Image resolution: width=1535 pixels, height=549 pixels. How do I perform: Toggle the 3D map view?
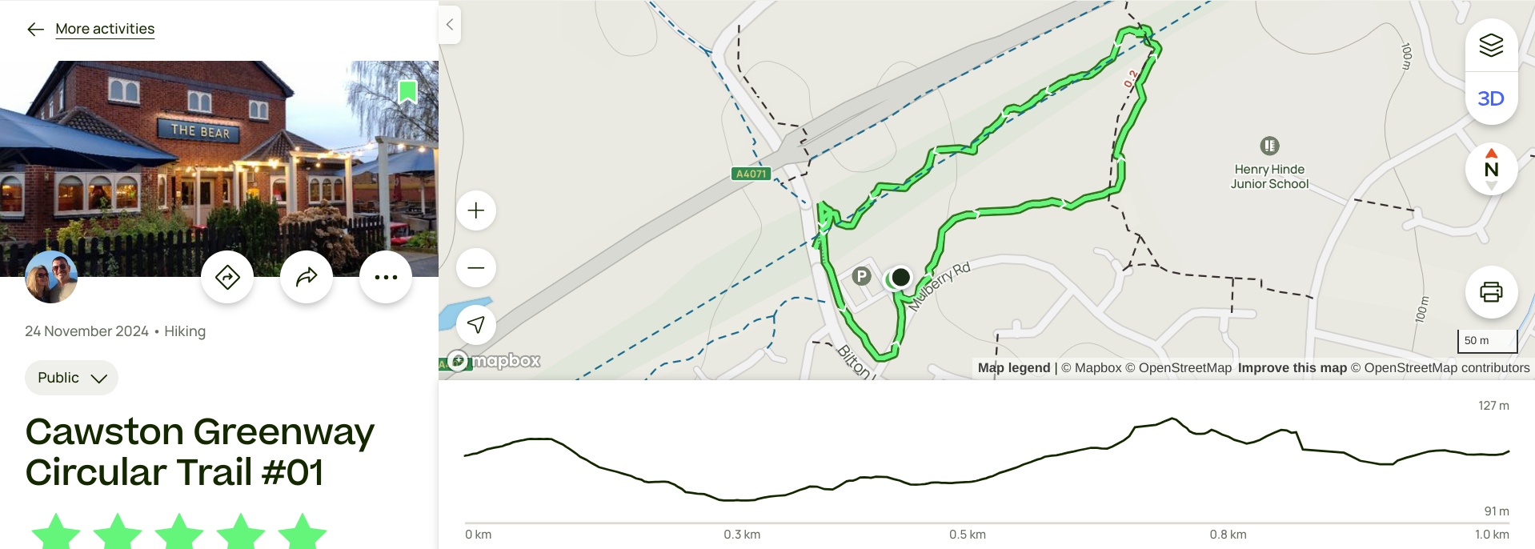(x=1491, y=98)
